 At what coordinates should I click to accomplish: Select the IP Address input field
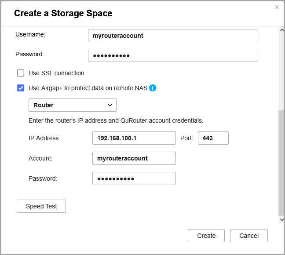coord(134,138)
